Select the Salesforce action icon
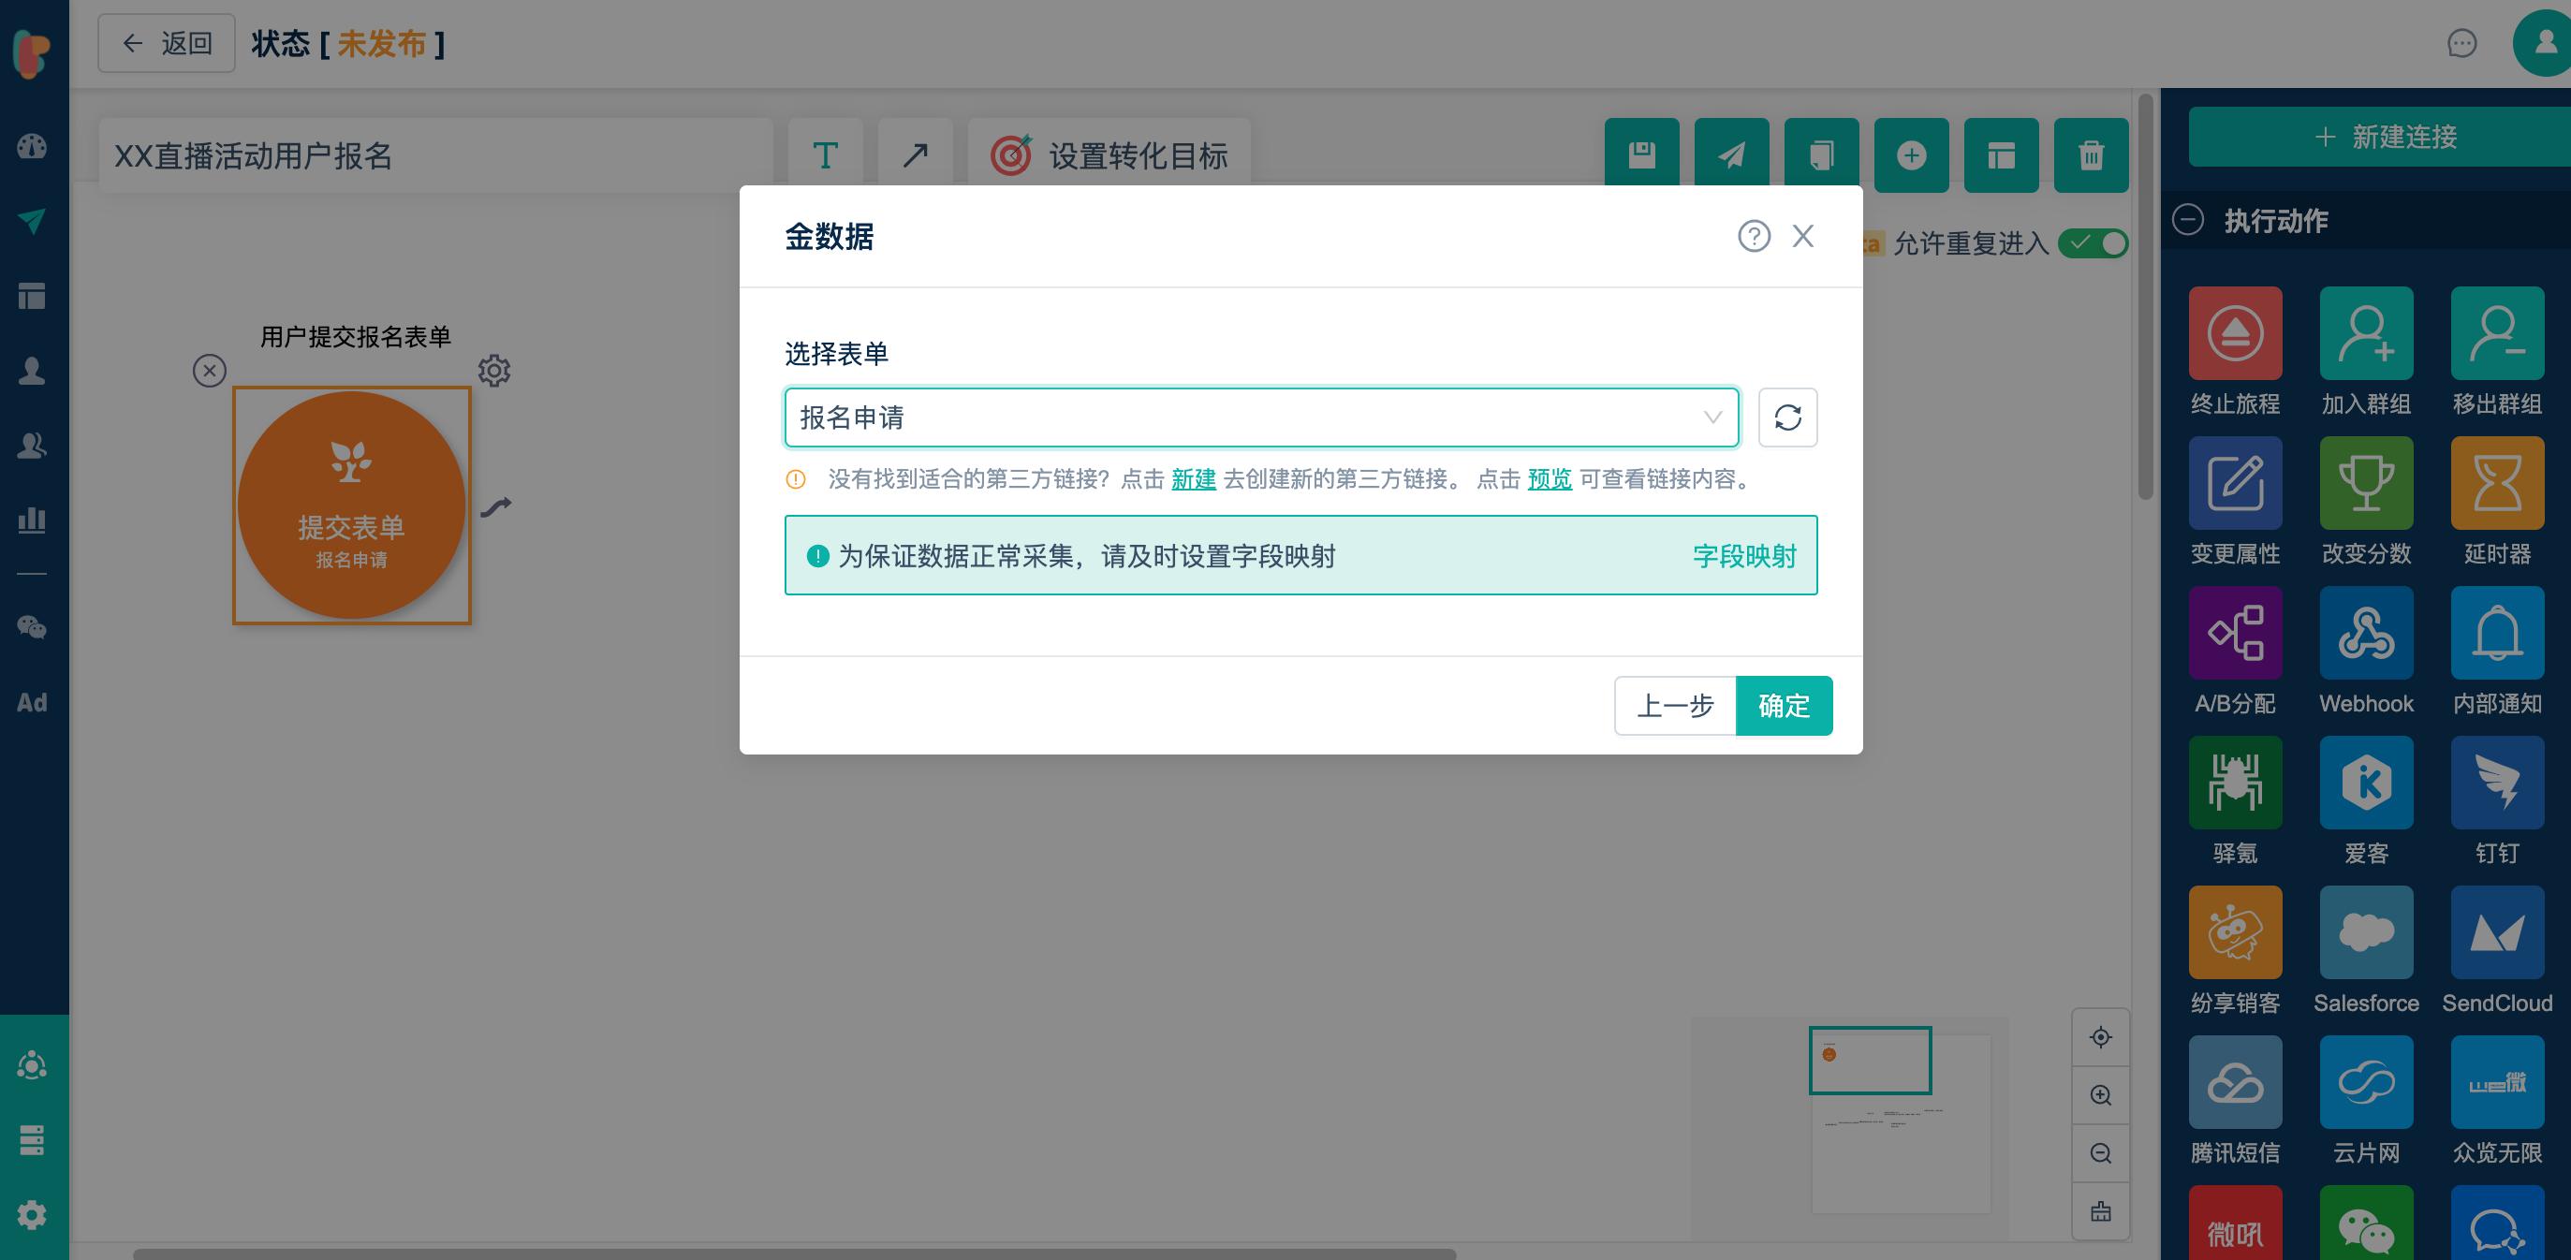The image size is (2571, 1260). 2365,931
